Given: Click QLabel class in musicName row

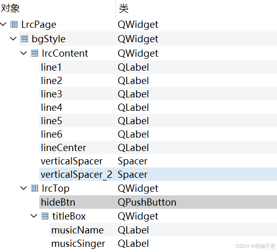Looking at the screenshot, I should pyautogui.click(x=134, y=230).
